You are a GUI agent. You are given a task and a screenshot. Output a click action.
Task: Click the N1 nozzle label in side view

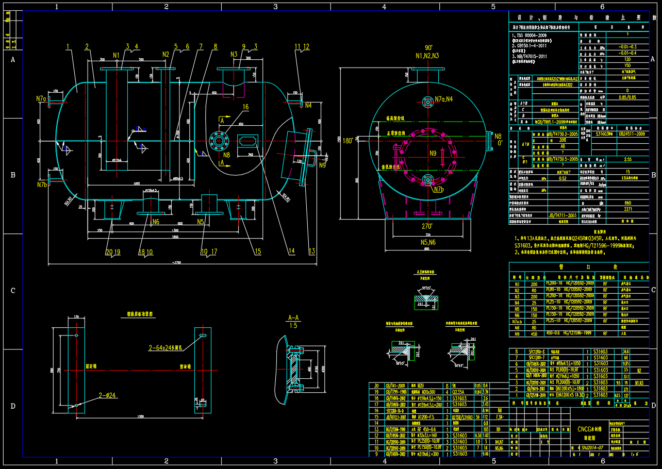tap(116, 55)
